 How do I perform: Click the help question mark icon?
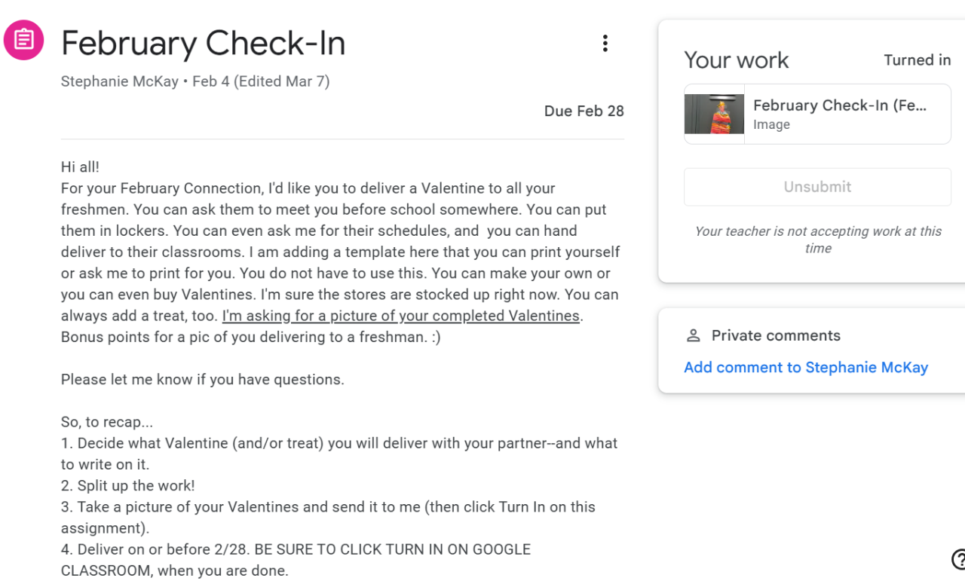[959, 560]
